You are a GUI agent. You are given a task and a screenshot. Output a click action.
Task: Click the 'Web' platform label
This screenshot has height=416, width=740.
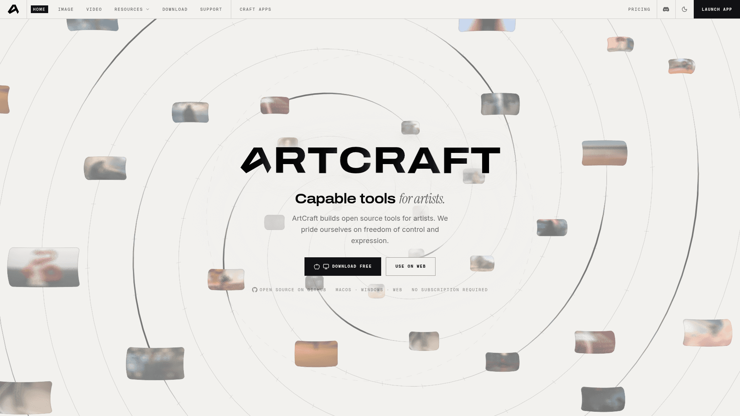tap(397, 290)
